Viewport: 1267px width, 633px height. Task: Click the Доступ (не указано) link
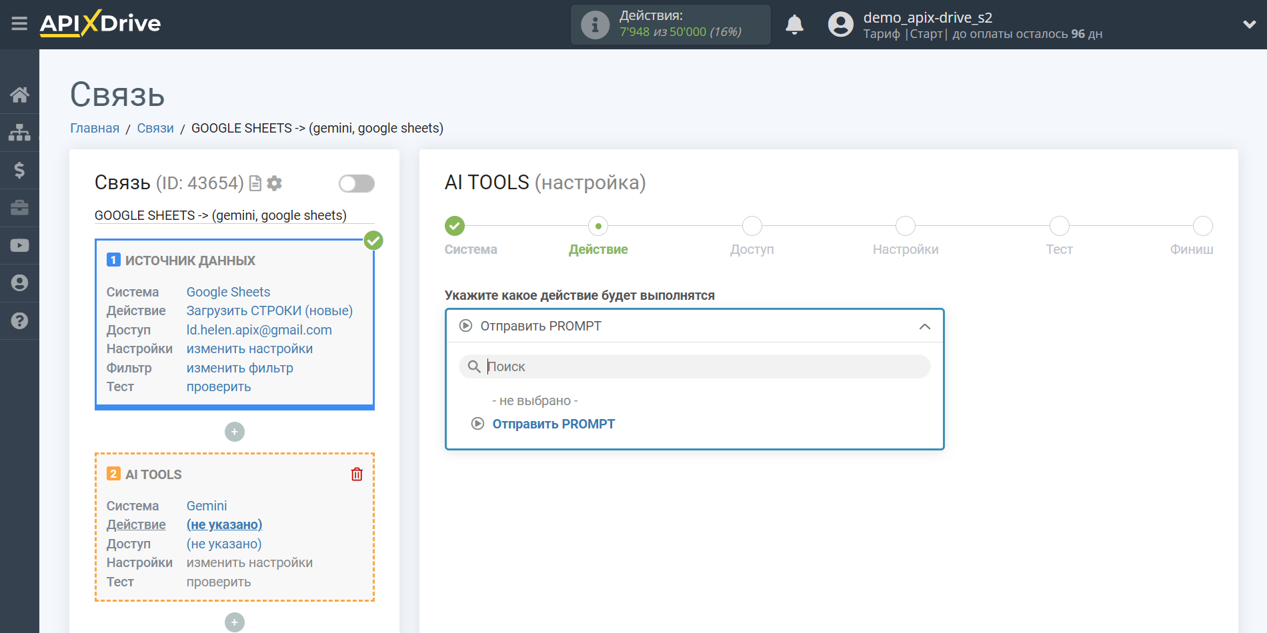(x=224, y=544)
